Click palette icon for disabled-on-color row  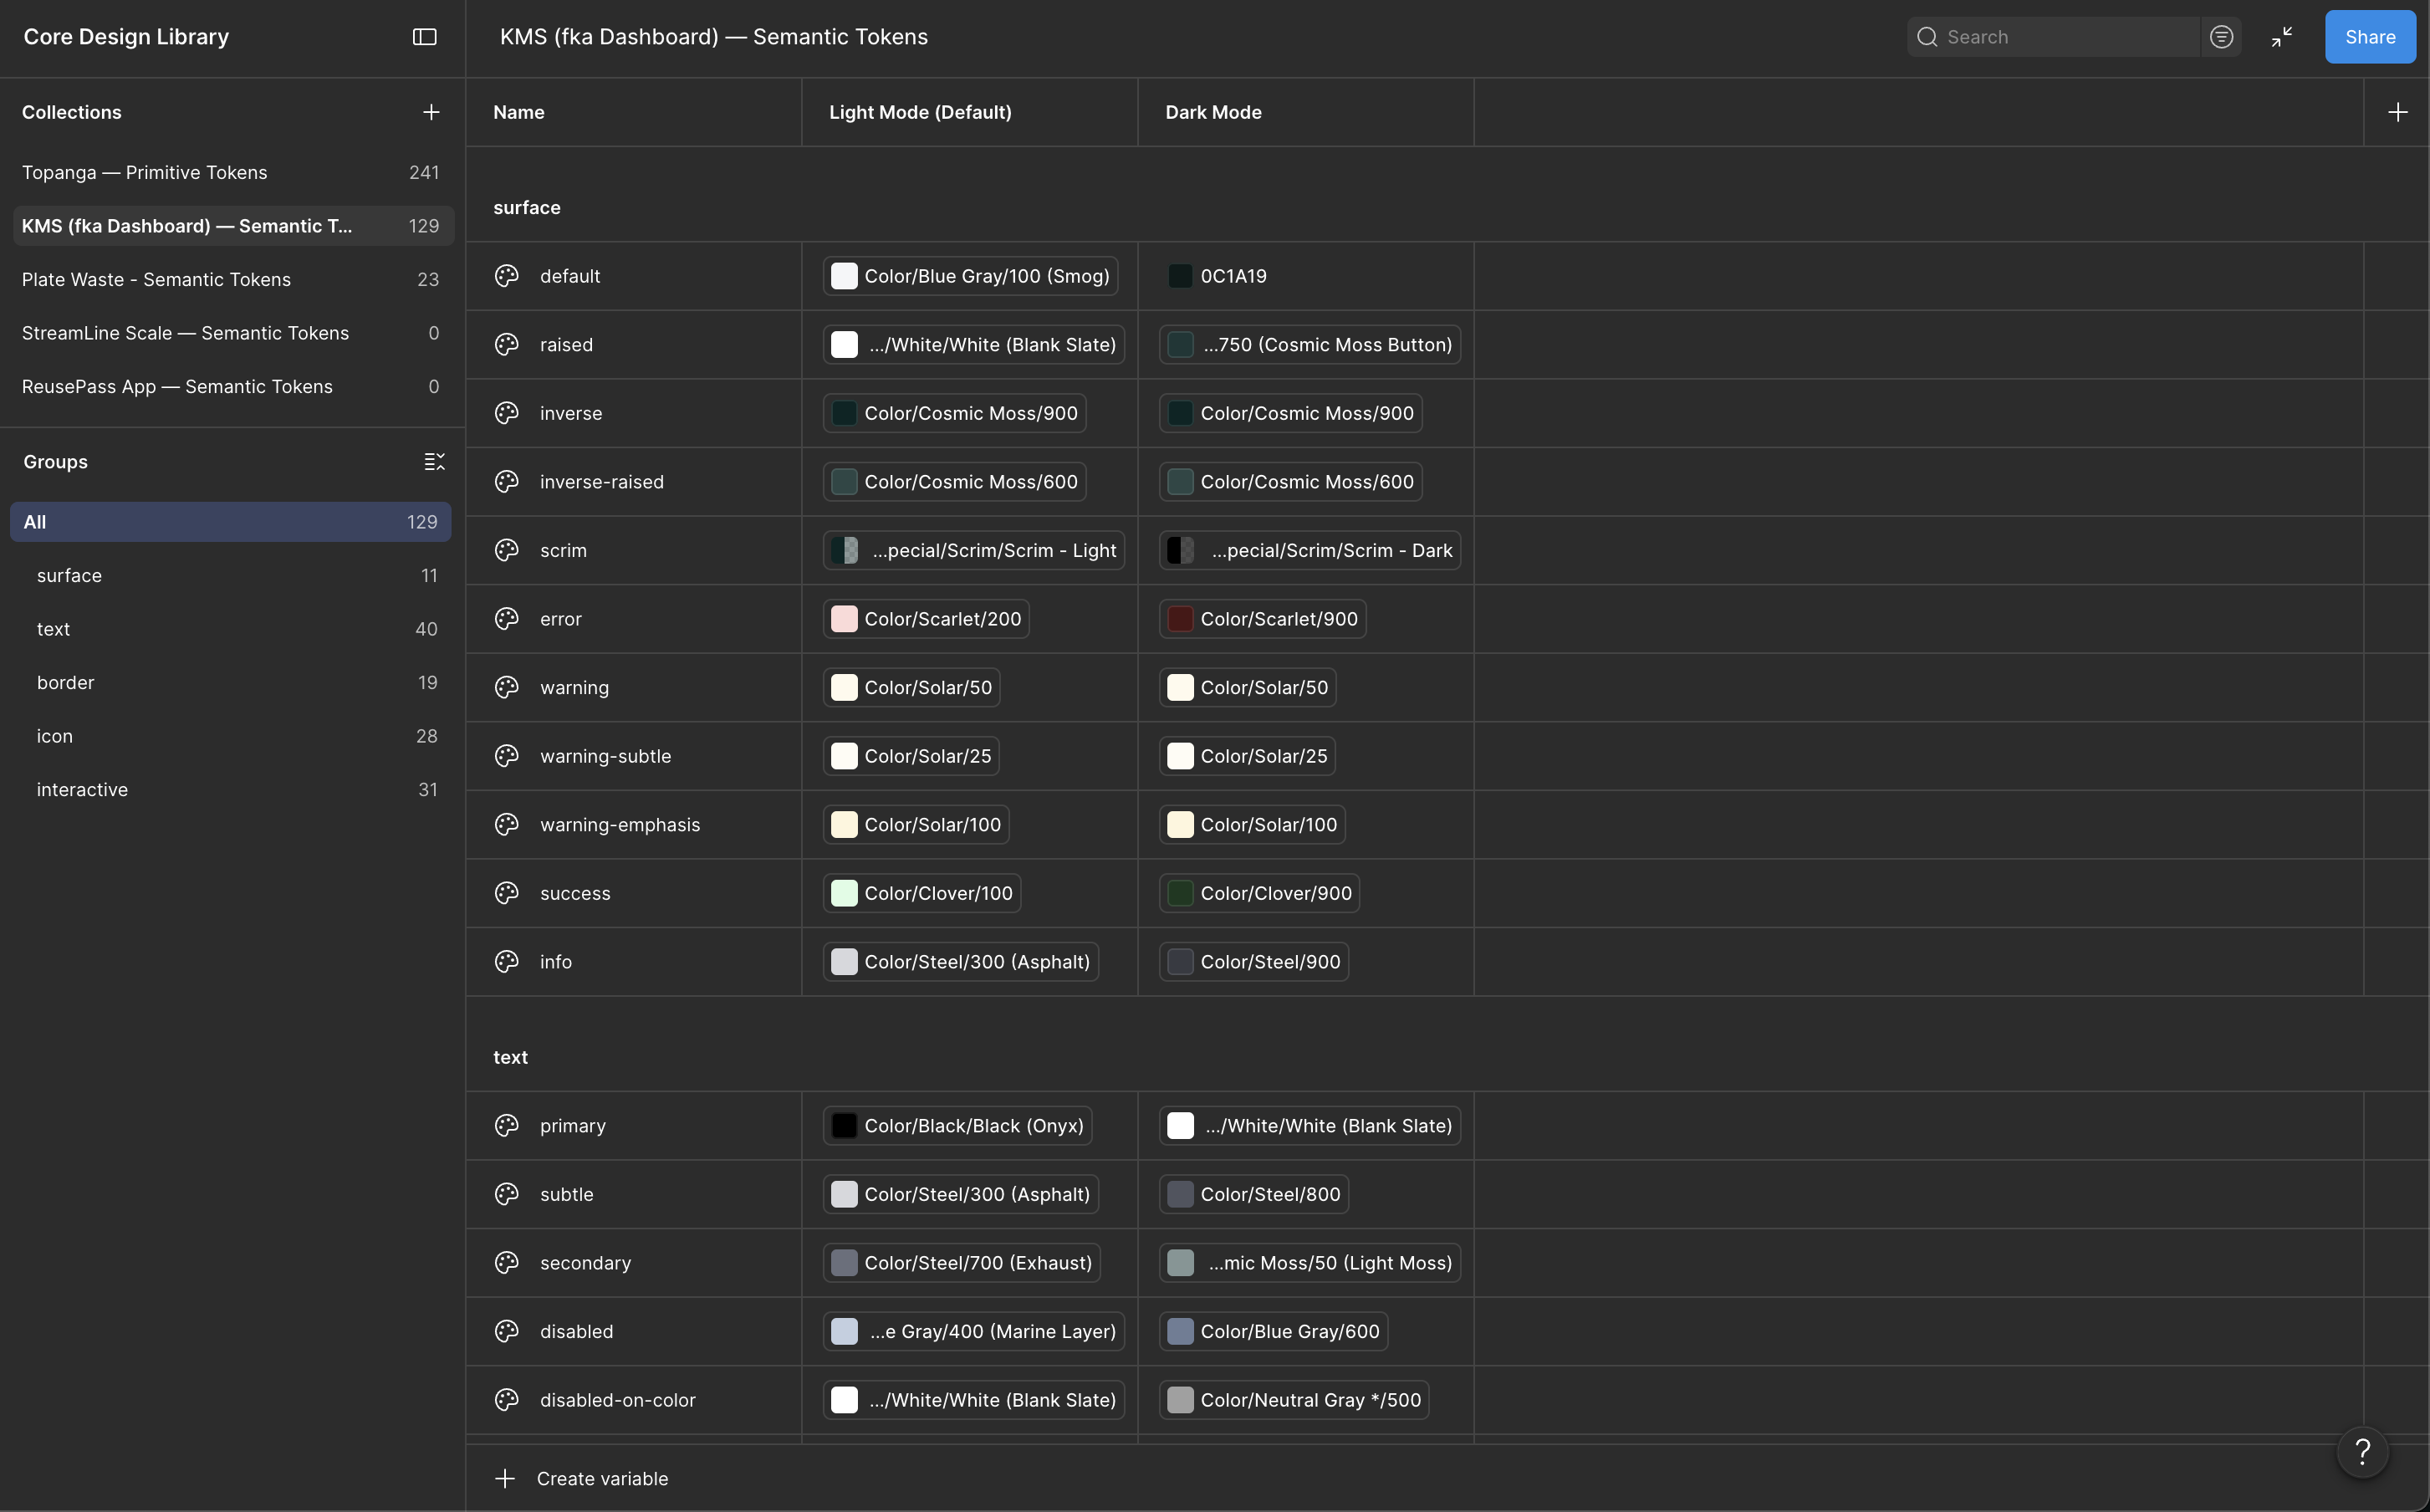pos(507,1400)
